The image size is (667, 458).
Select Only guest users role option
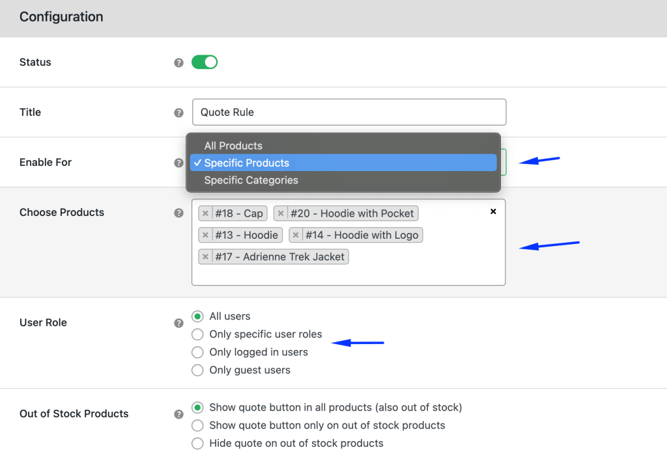(x=197, y=370)
